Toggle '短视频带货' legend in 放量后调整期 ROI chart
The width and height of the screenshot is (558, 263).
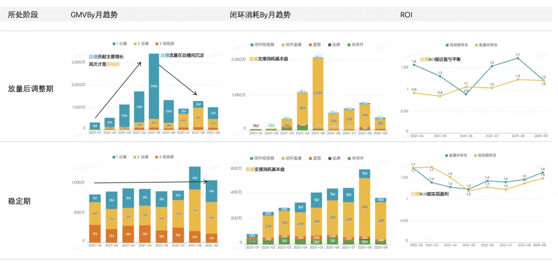point(457,45)
